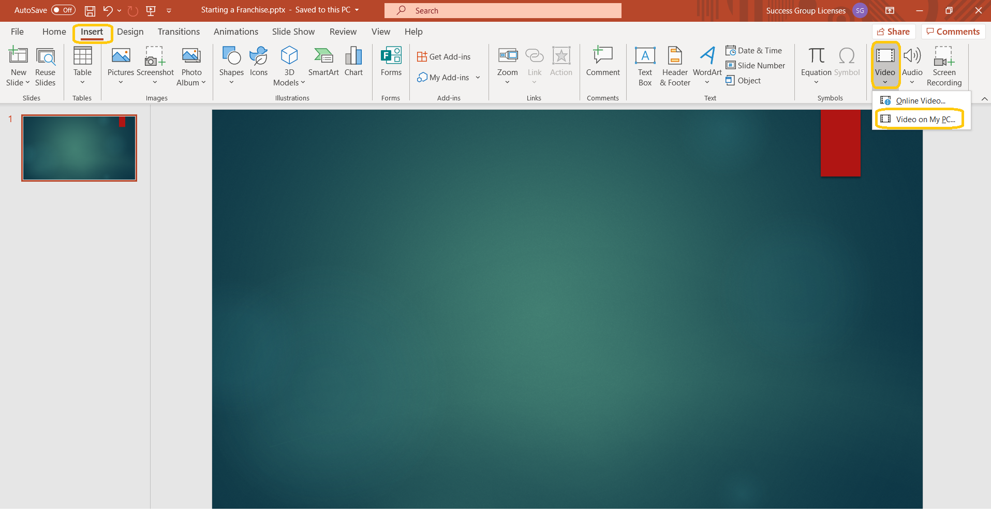This screenshot has height=515, width=991.
Task: Open the Audio dropdown
Action: pos(912,82)
